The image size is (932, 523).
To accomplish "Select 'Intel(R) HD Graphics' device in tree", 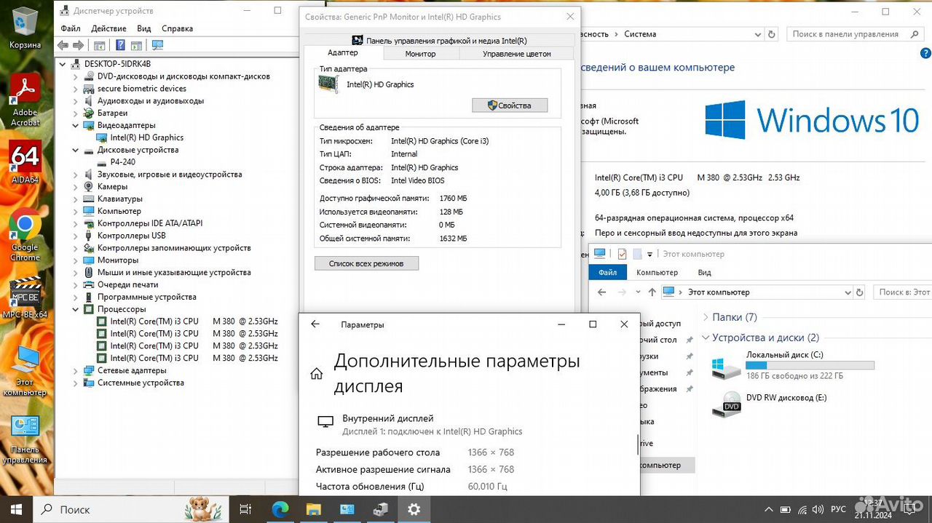I will pos(146,137).
